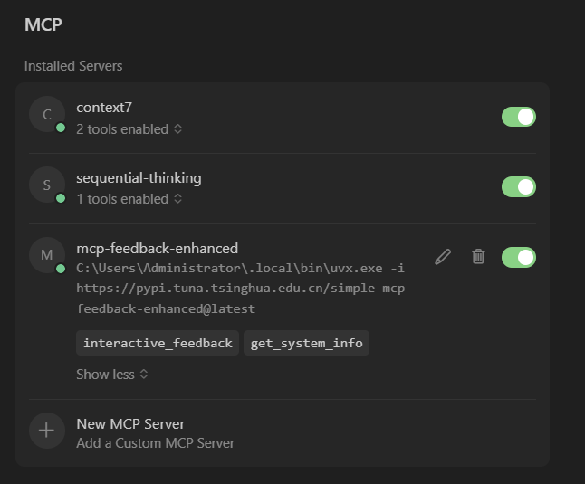Click the interactive_feedback tool chip

(158, 343)
